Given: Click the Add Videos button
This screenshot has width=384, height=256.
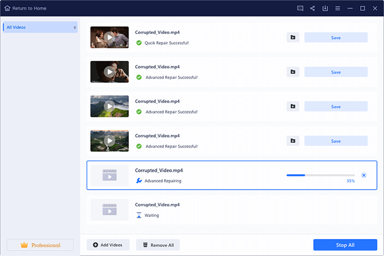Looking at the screenshot, I should [x=108, y=244].
